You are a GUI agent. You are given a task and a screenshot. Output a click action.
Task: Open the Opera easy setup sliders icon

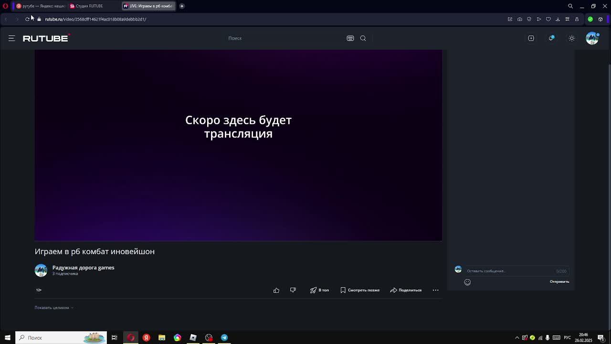pyautogui.click(x=567, y=19)
